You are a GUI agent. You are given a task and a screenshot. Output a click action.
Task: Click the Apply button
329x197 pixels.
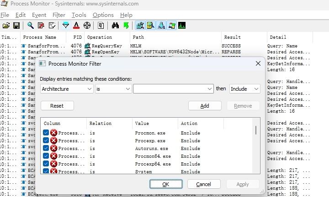tap(243, 184)
